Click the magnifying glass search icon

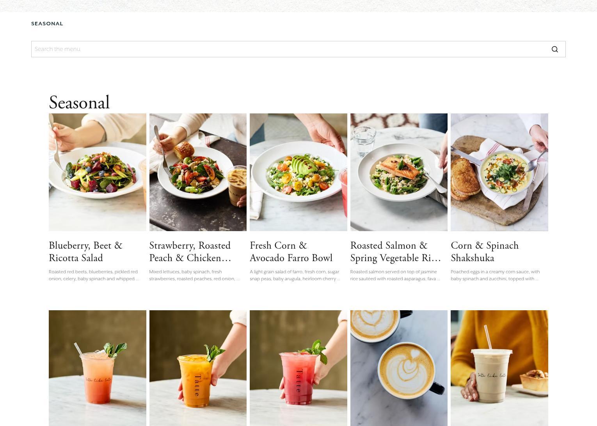[554, 49]
